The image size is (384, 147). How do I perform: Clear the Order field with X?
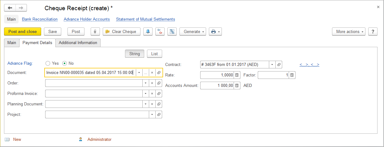tap(152, 83)
